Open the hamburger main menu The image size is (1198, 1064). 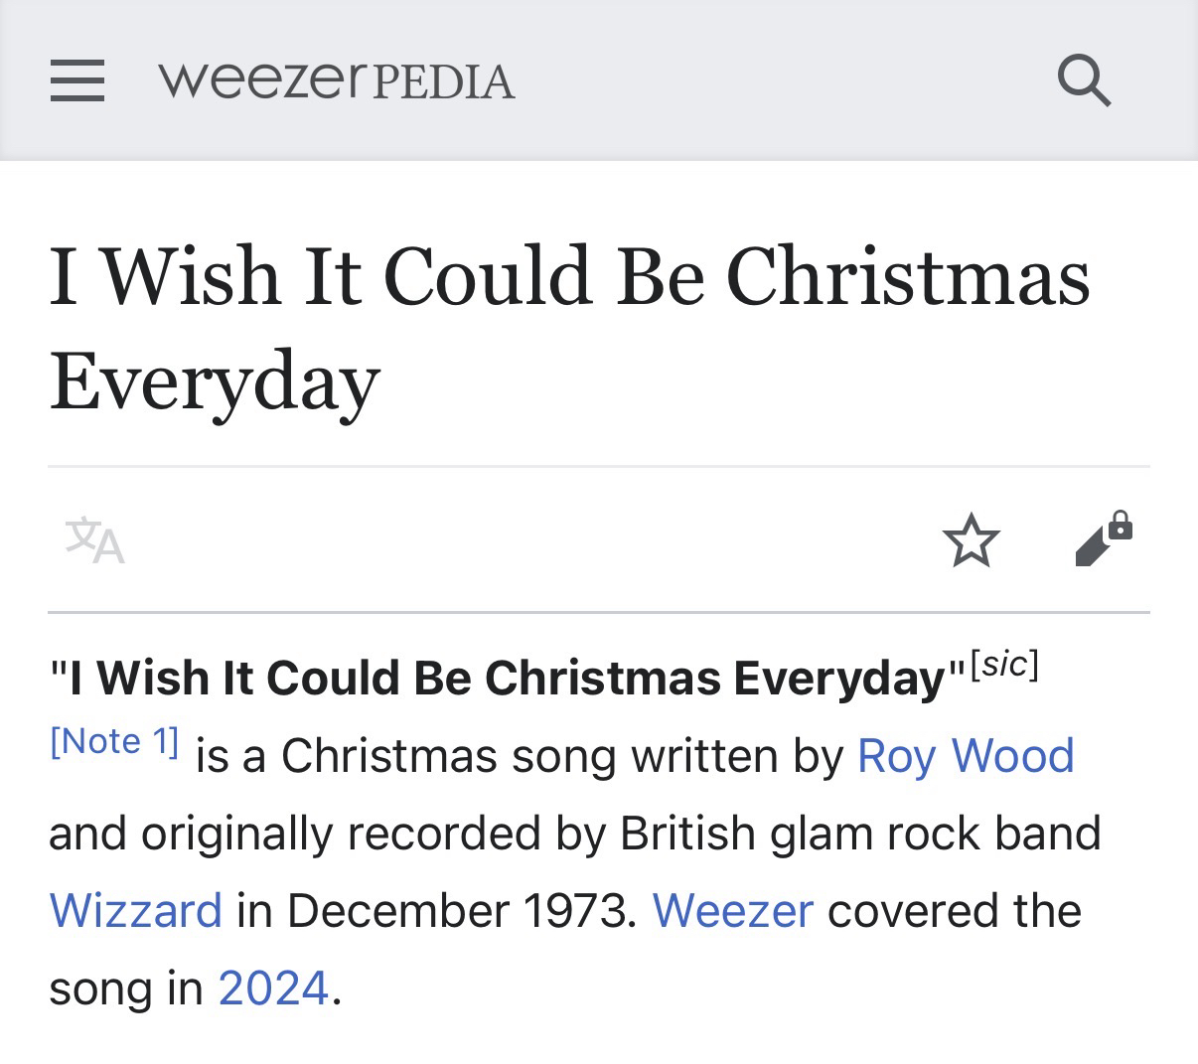pos(77,79)
